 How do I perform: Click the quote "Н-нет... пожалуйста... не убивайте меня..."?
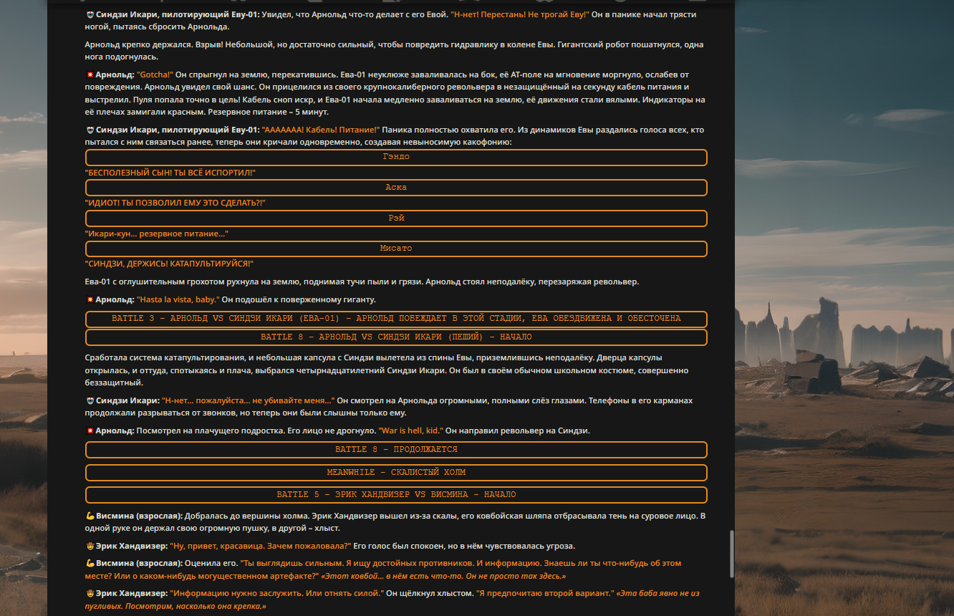[x=248, y=400]
